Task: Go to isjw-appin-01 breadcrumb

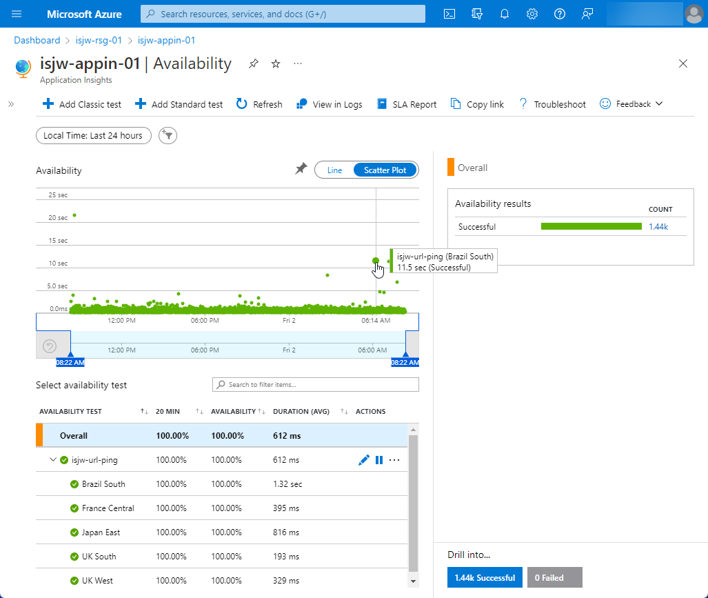Action: pos(166,40)
